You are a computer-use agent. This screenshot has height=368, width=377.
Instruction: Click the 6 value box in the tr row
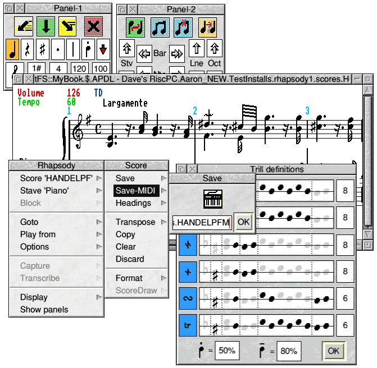345,325
